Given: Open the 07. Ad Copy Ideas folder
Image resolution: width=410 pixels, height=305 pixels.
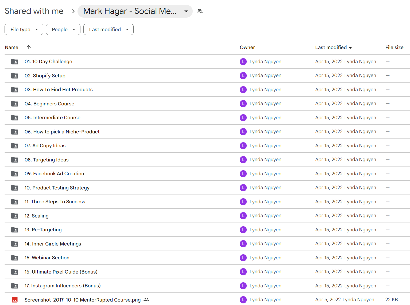Looking at the screenshot, I should [45, 146].
